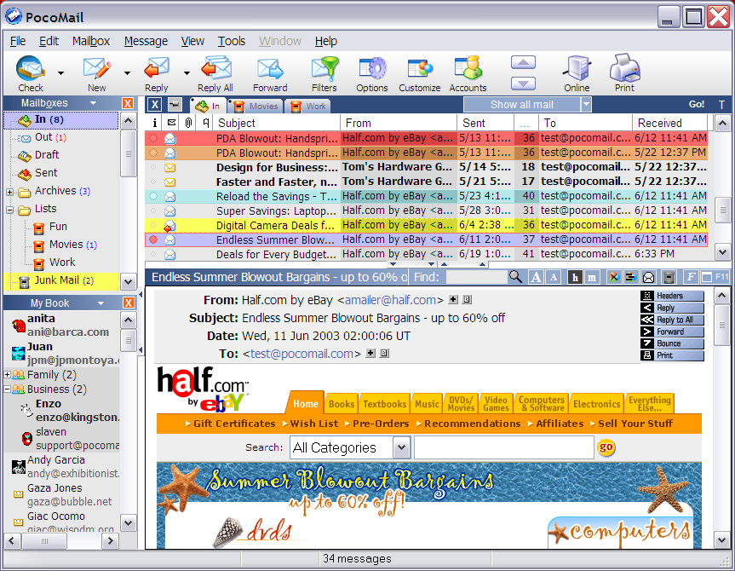Click the Reply to All button in the preview pane
The image size is (735, 571).
click(672, 320)
